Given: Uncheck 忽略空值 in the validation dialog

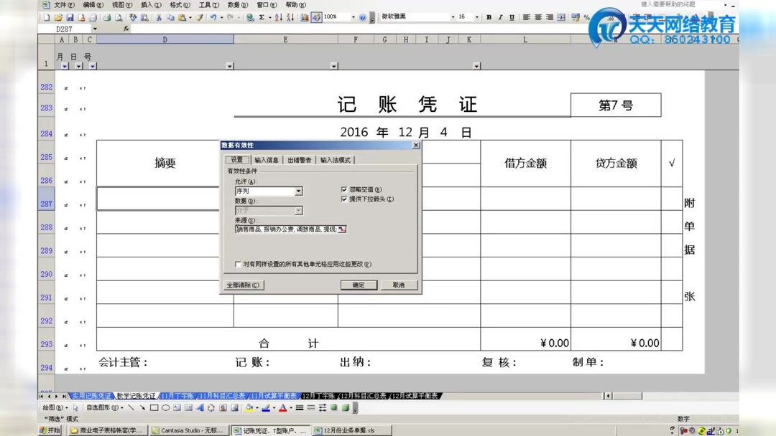Looking at the screenshot, I should 344,189.
